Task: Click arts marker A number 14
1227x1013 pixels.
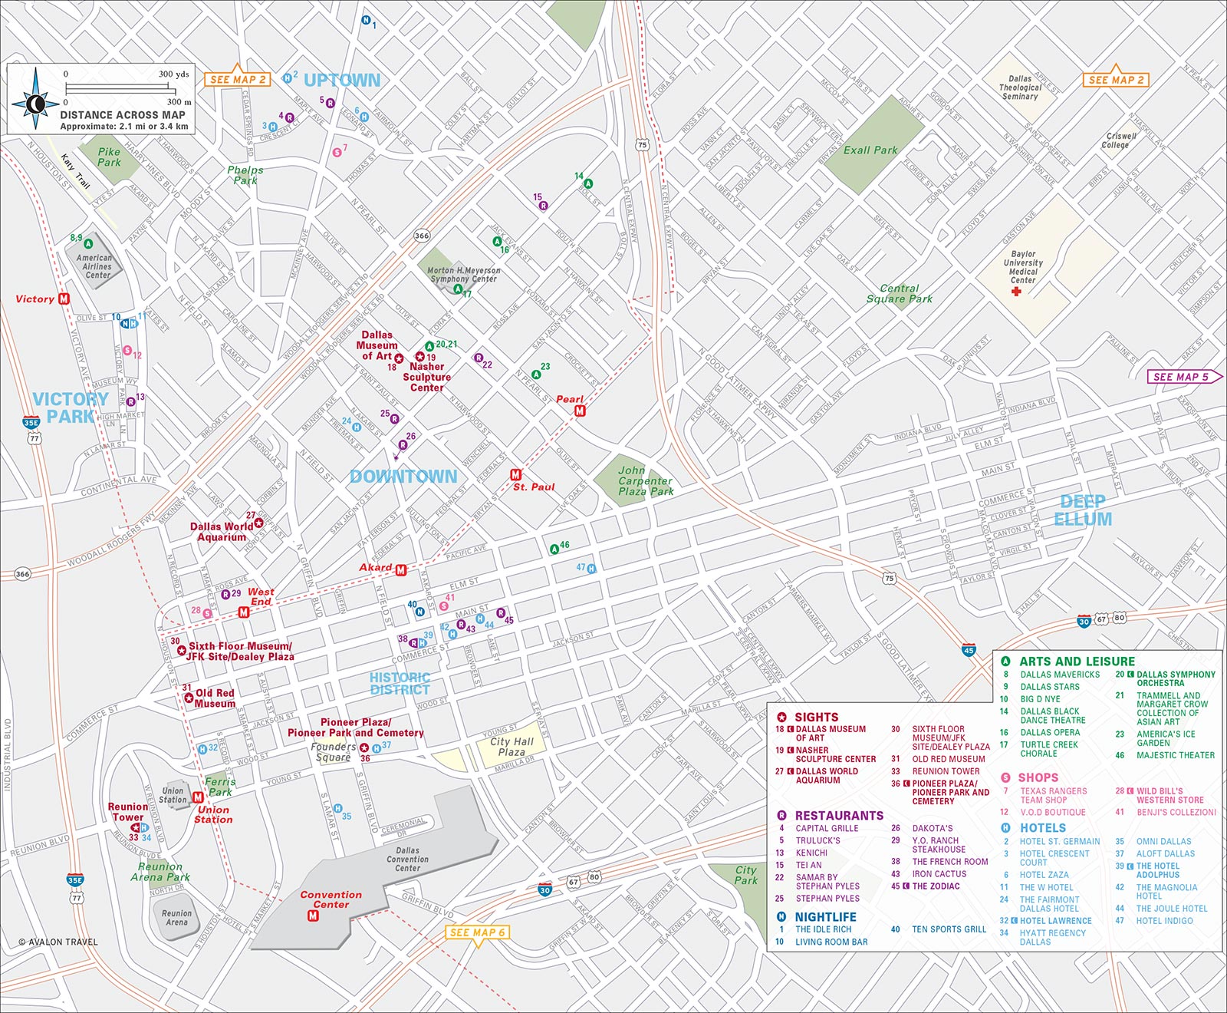Action: coord(588,183)
